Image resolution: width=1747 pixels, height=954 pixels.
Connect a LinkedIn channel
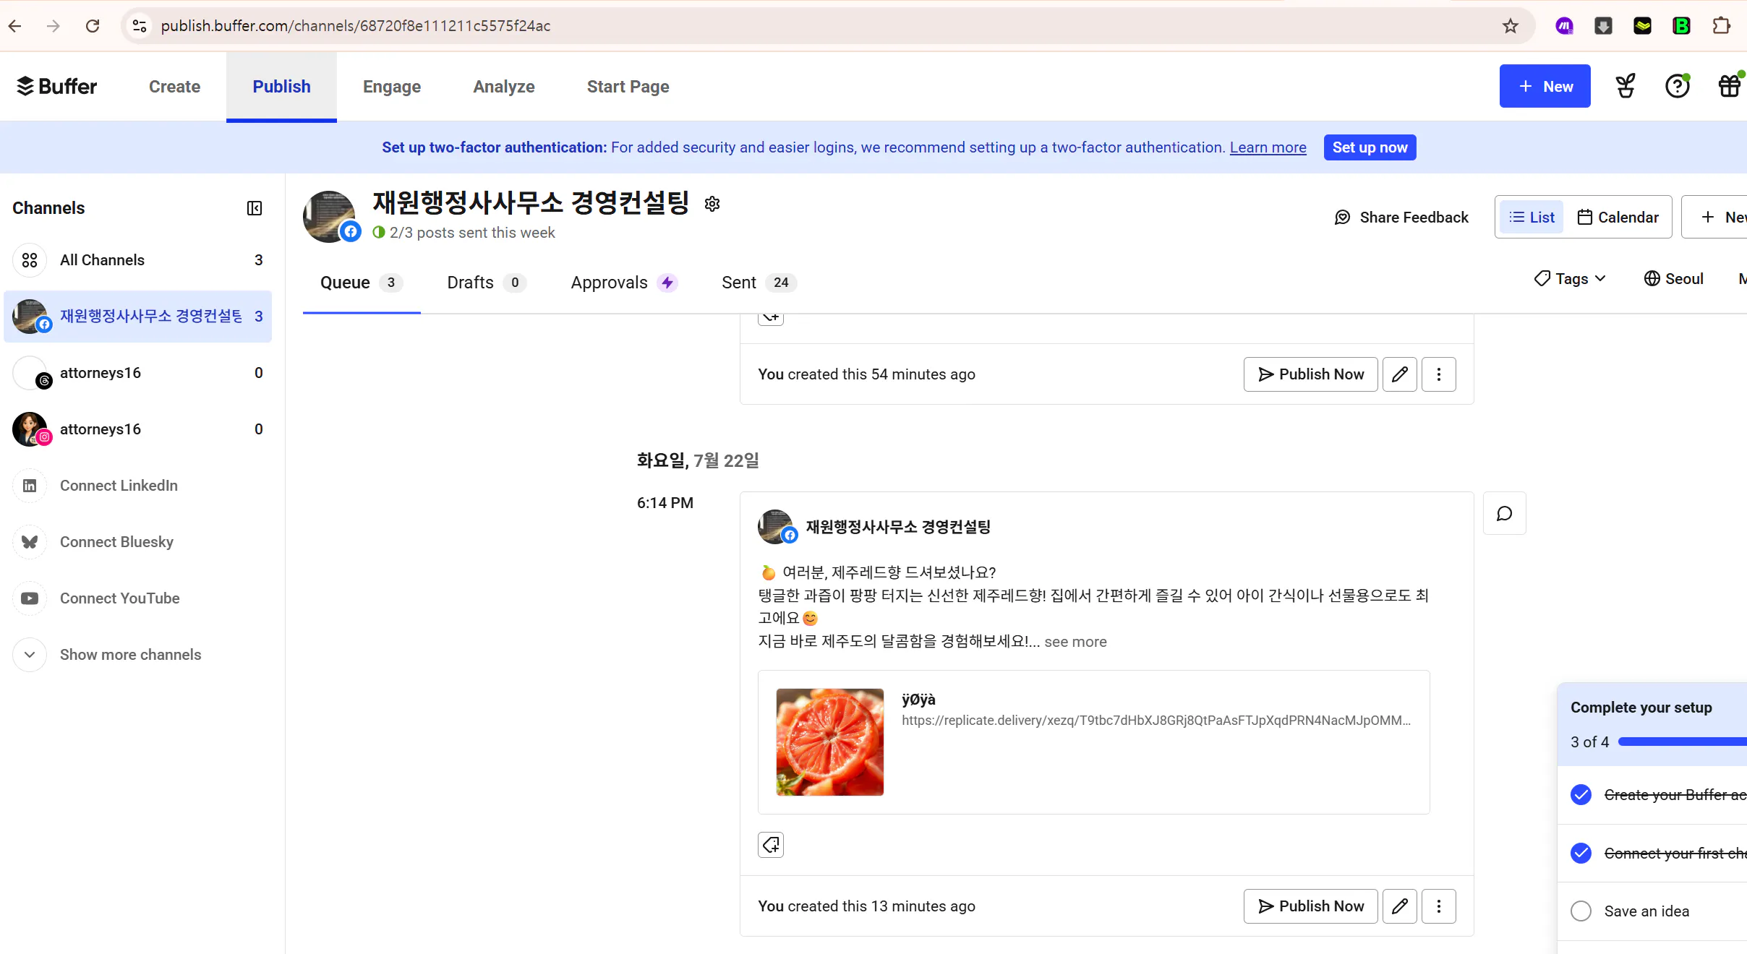click(137, 486)
